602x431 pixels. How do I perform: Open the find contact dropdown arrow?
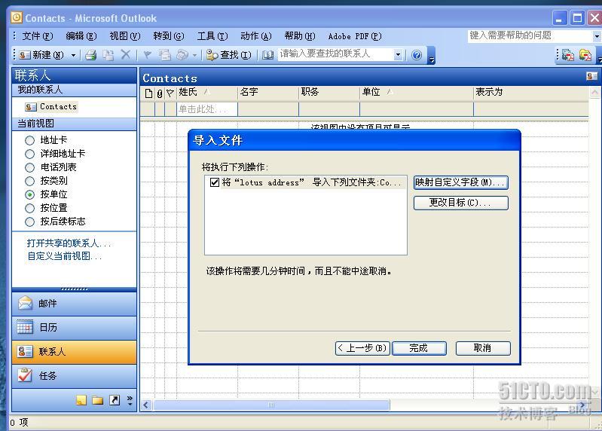[398, 55]
